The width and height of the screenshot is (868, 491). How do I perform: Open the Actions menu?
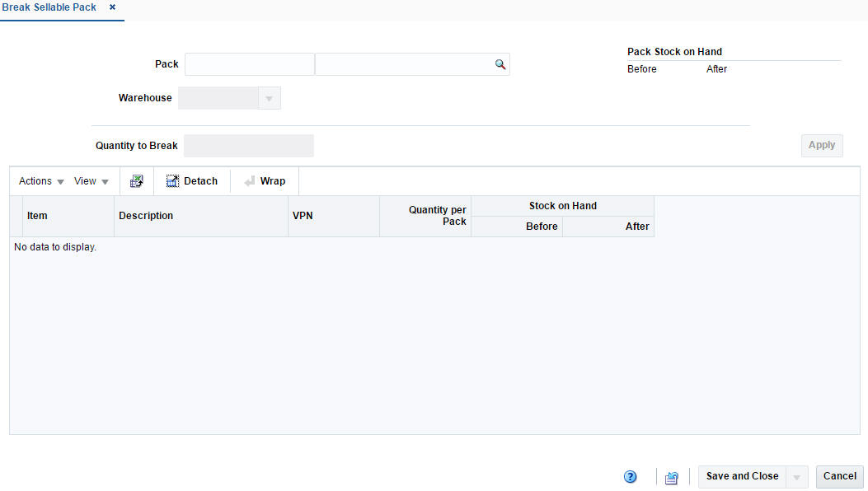click(x=41, y=181)
